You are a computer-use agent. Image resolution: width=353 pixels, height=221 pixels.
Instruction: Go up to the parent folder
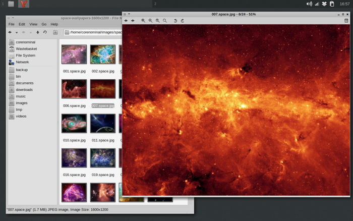click(x=38, y=32)
